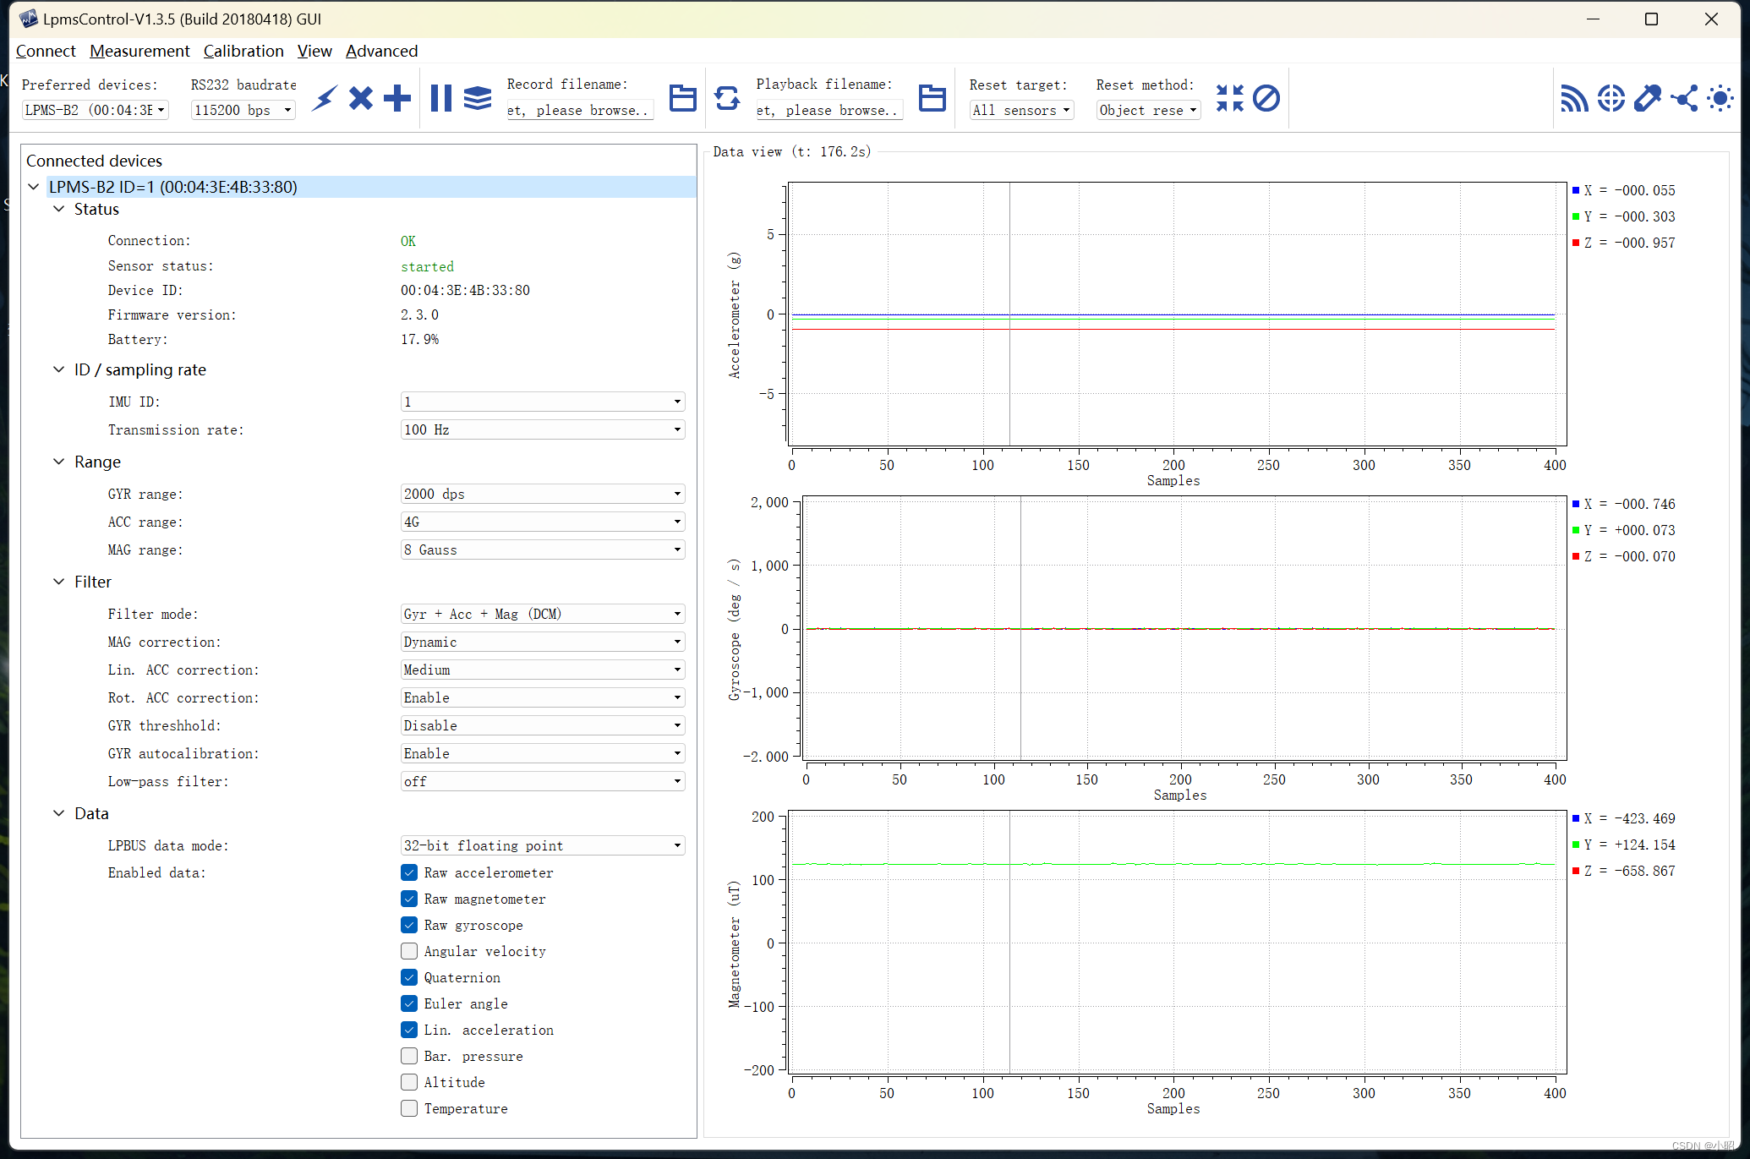Screen dimensions: 1750x1159
Task: Click the record filename browse folder button
Action: (x=682, y=98)
